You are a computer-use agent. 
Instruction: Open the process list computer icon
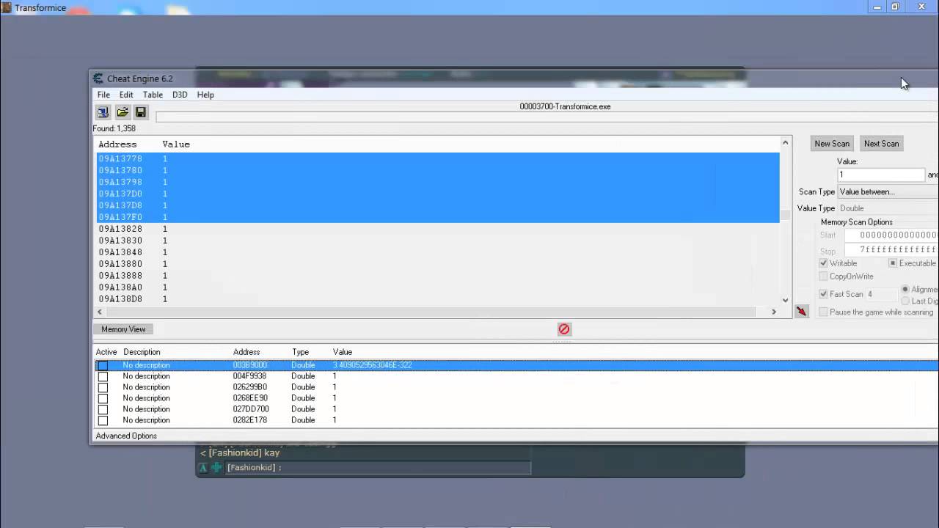103,112
